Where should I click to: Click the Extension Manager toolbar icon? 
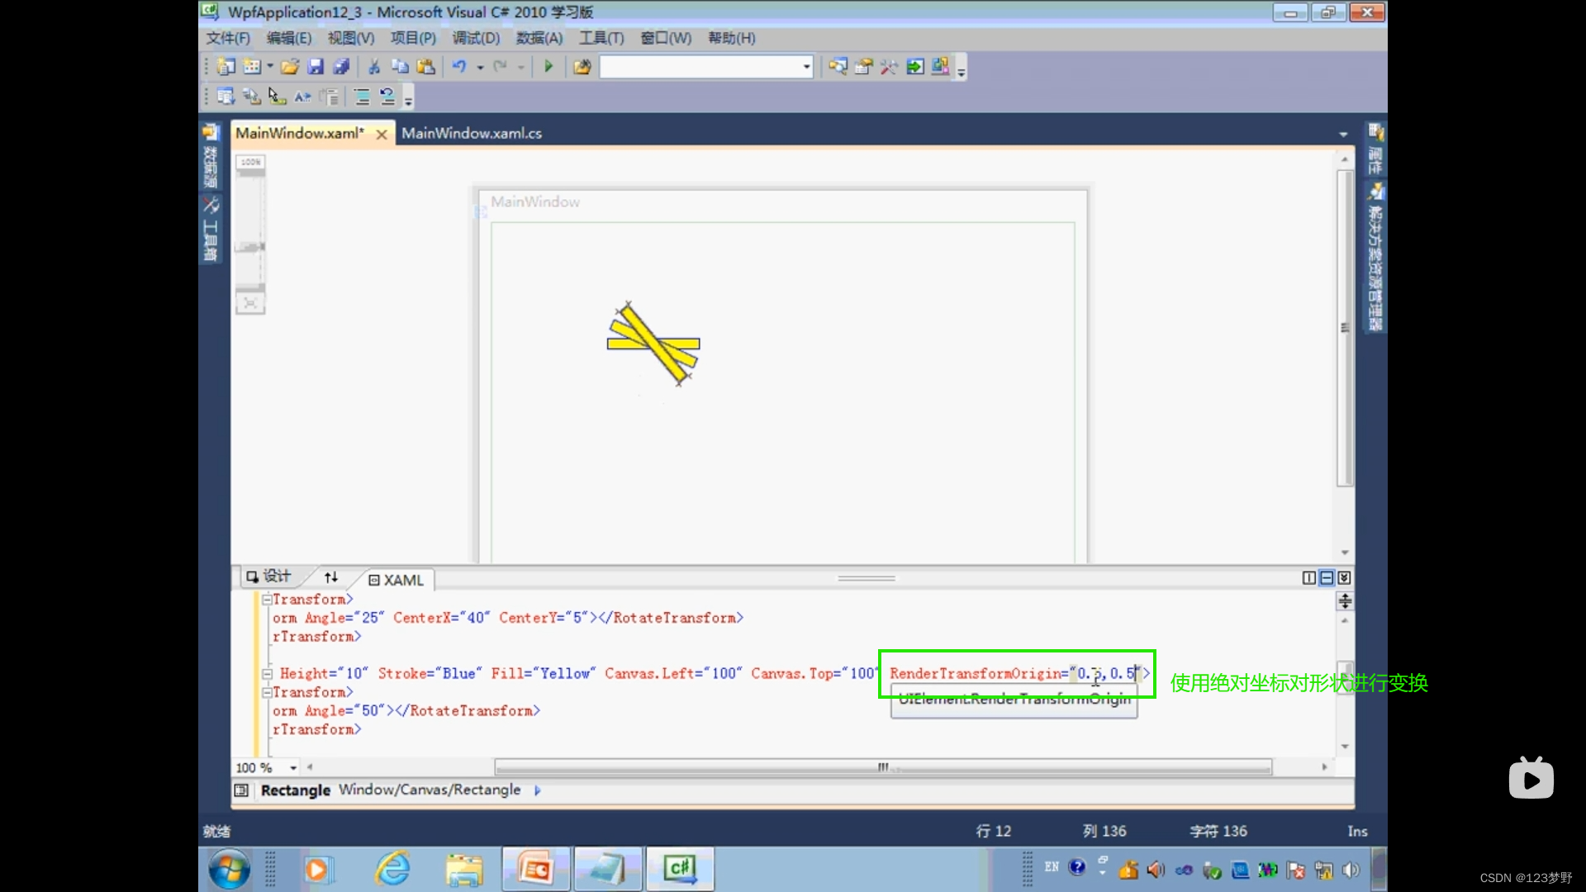pyautogui.click(x=940, y=67)
